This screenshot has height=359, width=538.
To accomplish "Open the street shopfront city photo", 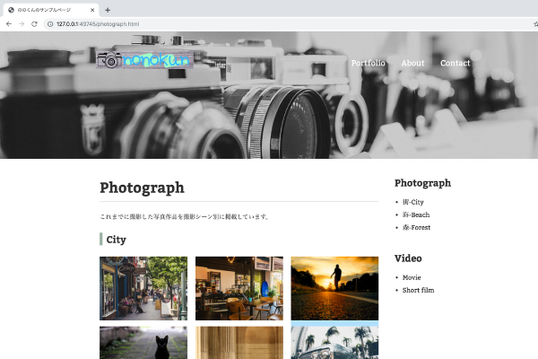I will [x=143, y=288].
